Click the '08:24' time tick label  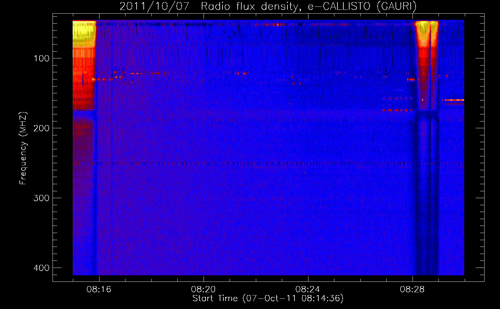(308, 290)
